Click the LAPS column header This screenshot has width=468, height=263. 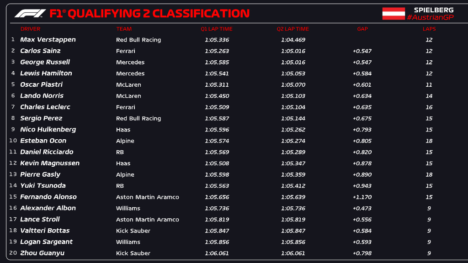click(x=429, y=29)
